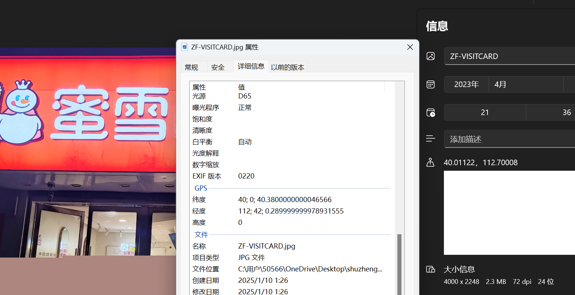The image size is (575, 295).
Task: Select the 详细信息 tab
Action: coord(251,66)
